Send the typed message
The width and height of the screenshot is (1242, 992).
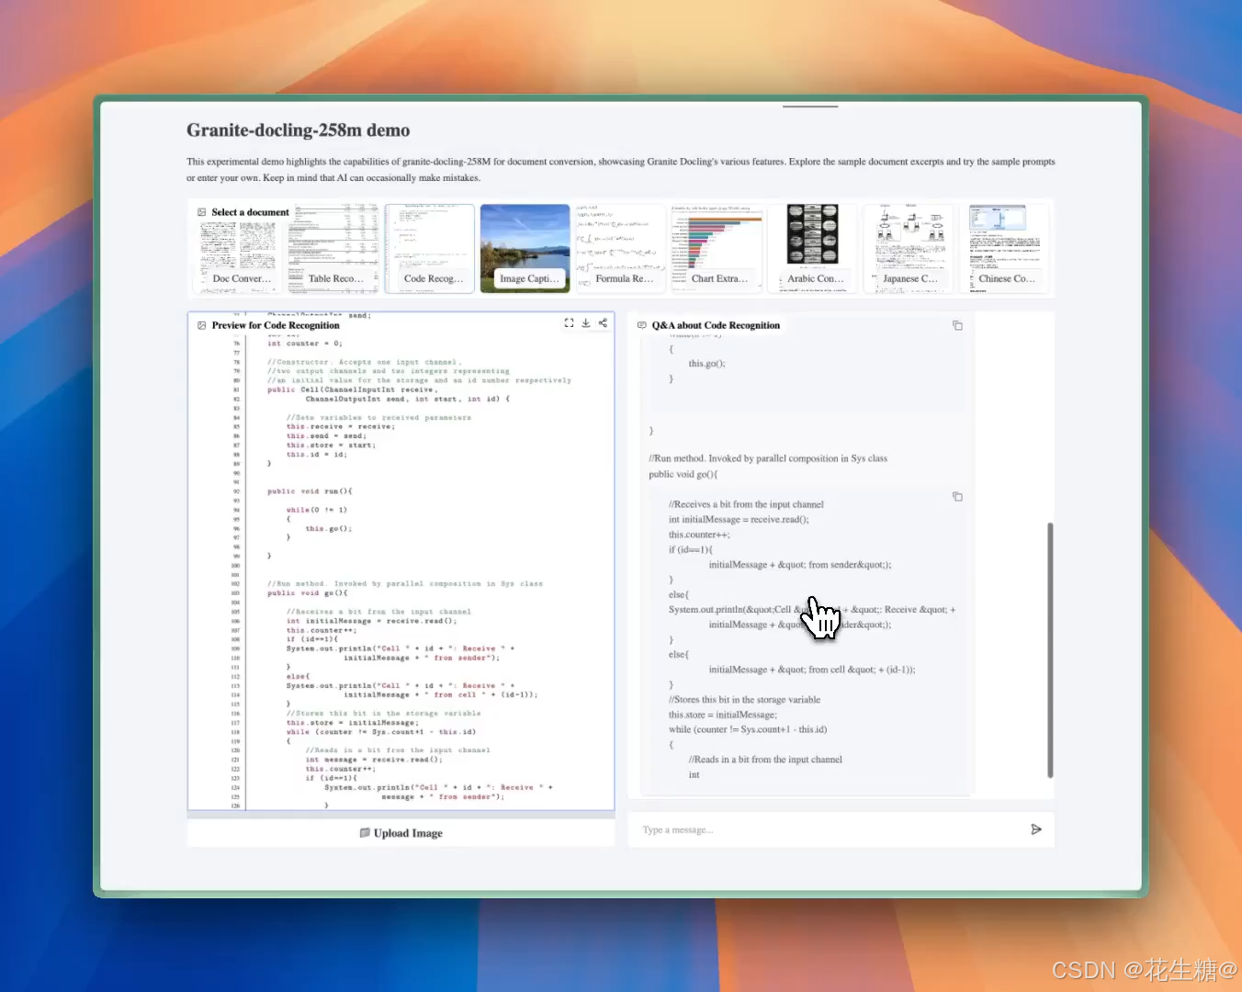1036,829
